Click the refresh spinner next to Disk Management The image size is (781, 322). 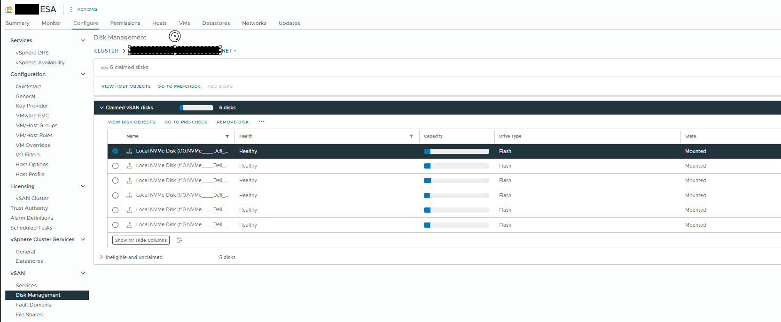[x=175, y=37]
